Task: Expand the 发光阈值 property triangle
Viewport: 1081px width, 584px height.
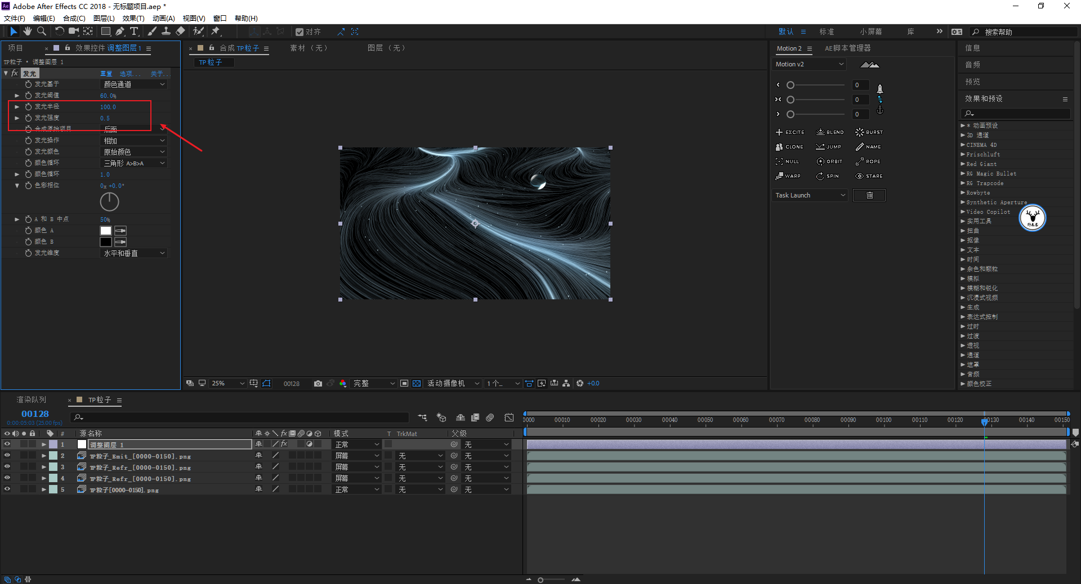Action: tap(17, 95)
